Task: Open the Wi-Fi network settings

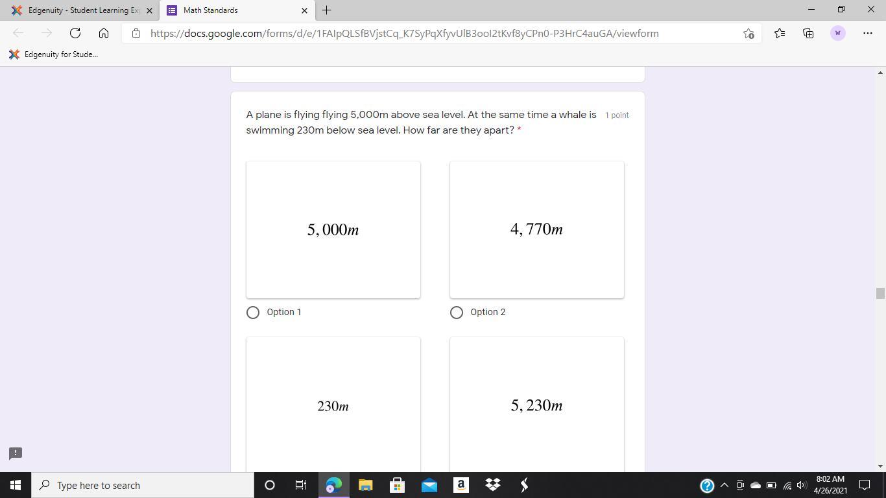Action: point(787,485)
